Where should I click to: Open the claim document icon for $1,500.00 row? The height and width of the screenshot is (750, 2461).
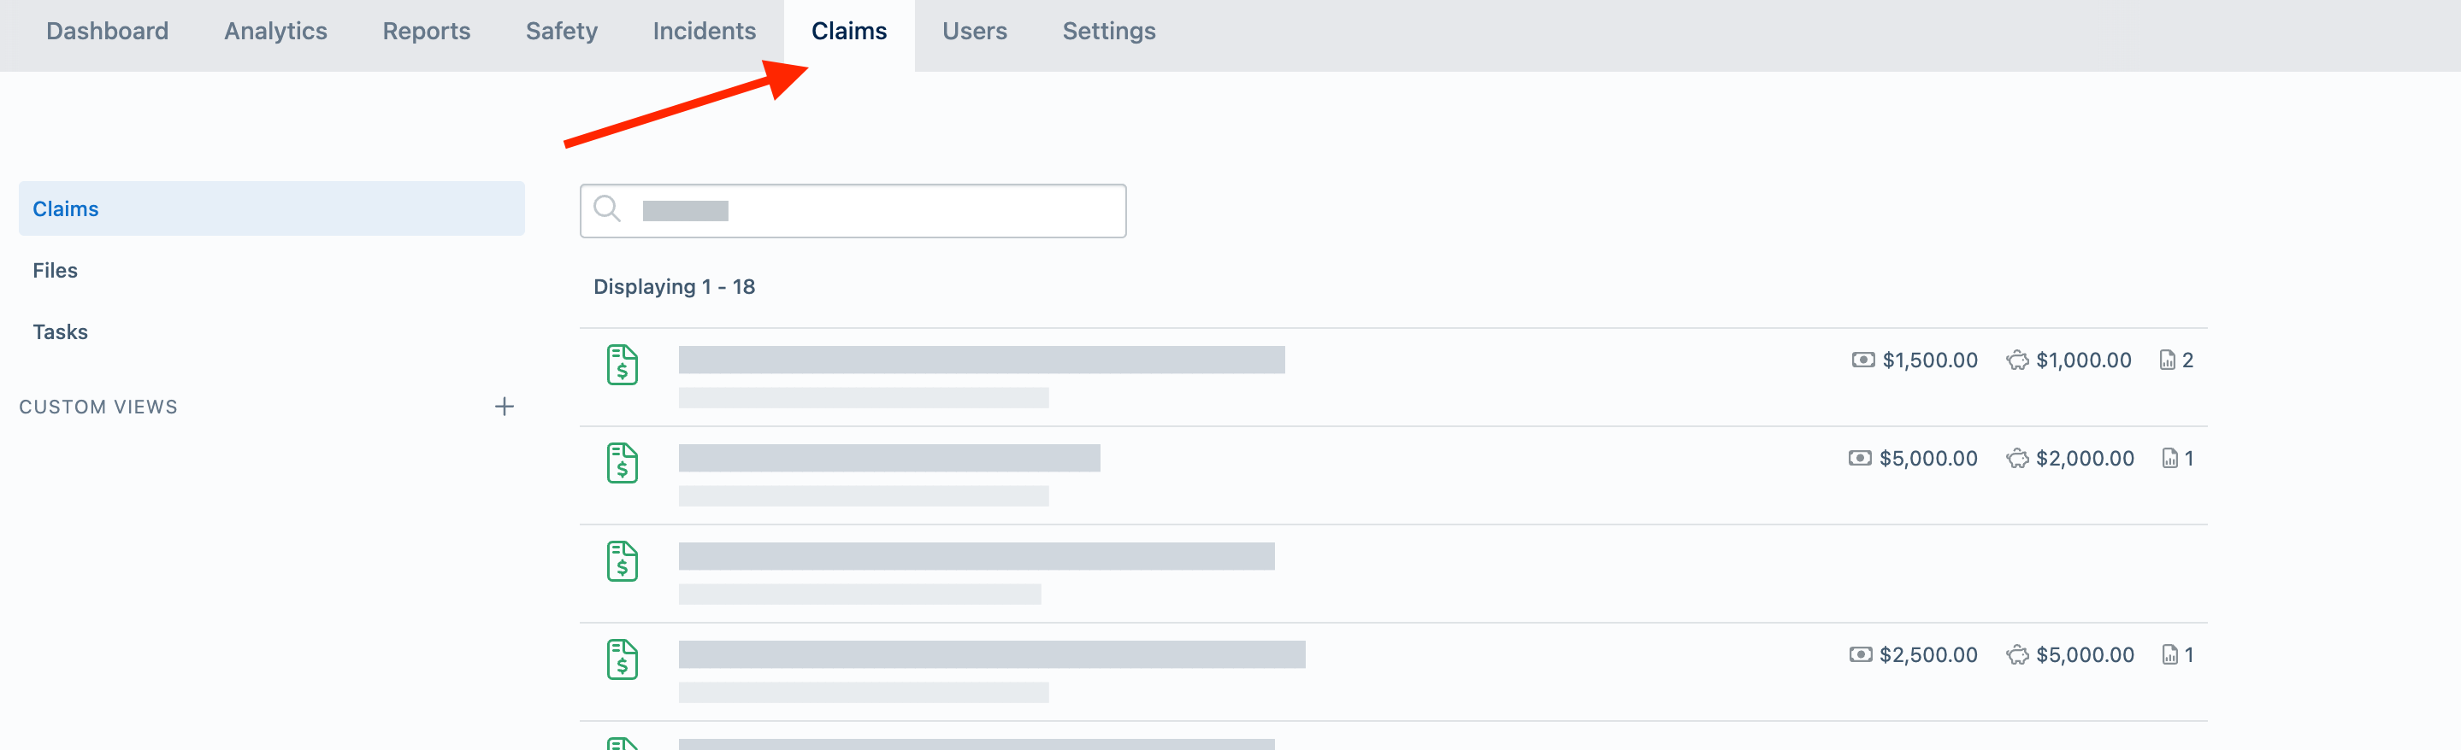(x=622, y=365)
